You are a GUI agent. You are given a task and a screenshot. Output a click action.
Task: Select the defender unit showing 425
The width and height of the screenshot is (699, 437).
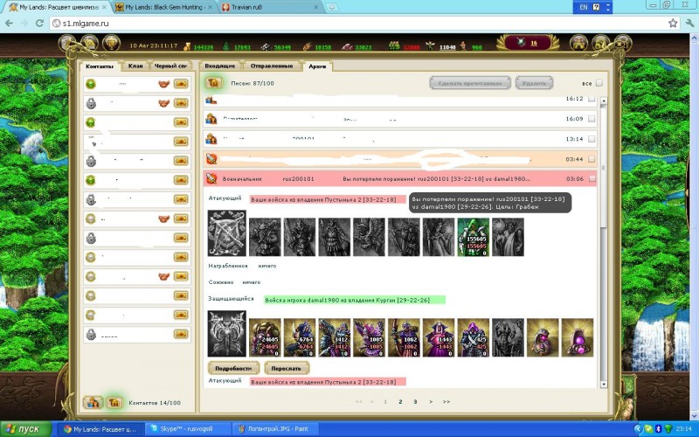pos(474,337)
